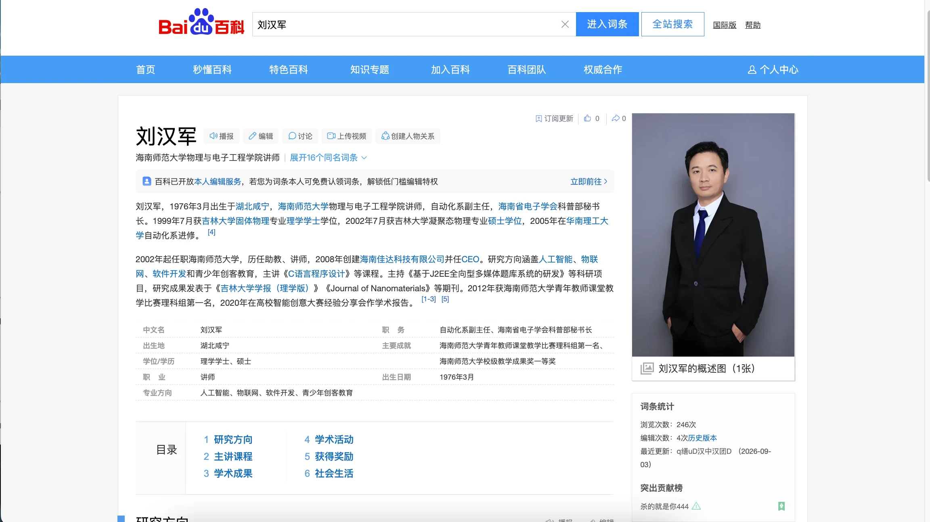Open the portrait photo of 刘汉军
This screenshot has width=930, height=522.
713,235
